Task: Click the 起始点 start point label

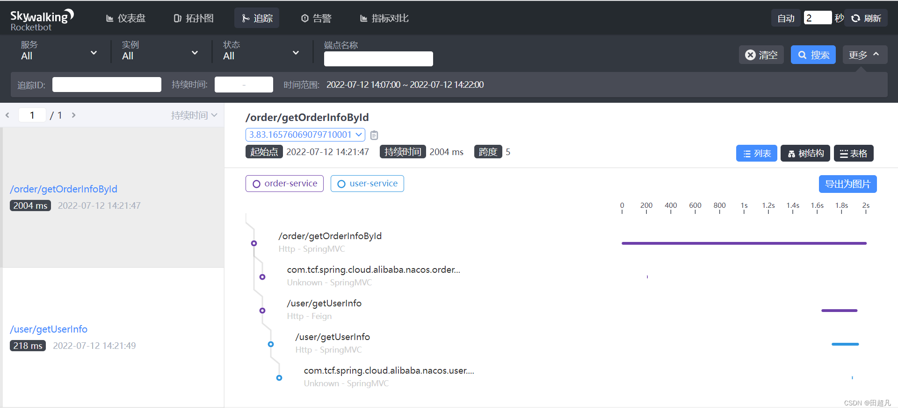Action: 264,152
